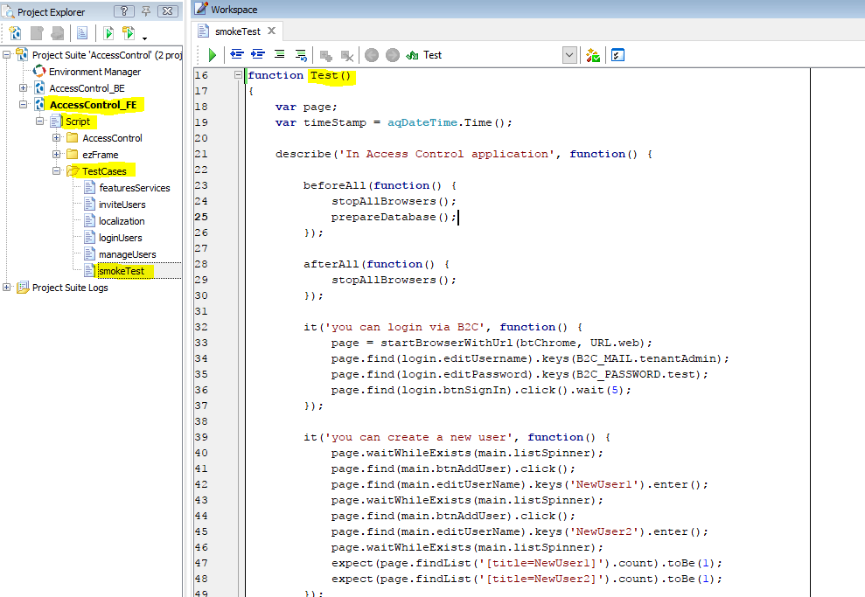Collapse function Test code fold marker
The height and width of the screenshot is (597, 865).
pos(238,76)
